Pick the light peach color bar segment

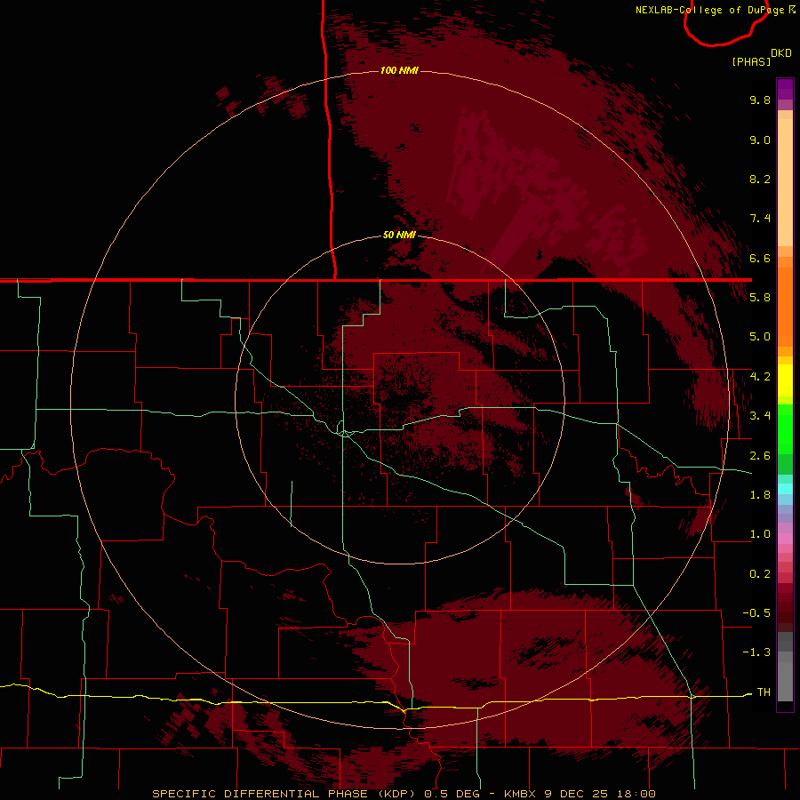(x=785, y=184)
